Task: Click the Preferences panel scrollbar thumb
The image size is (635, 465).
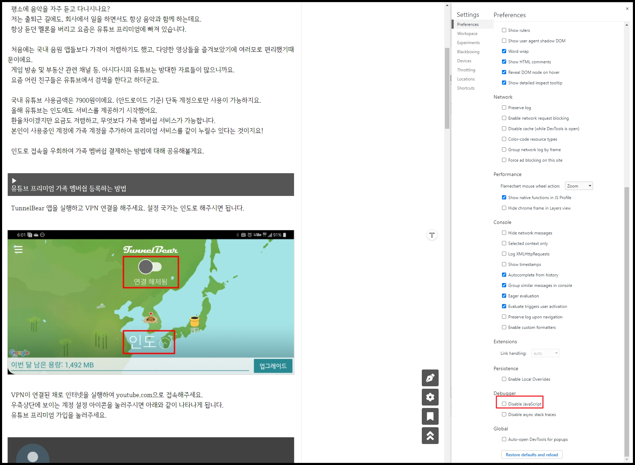Action: click(x=627, y=321)
